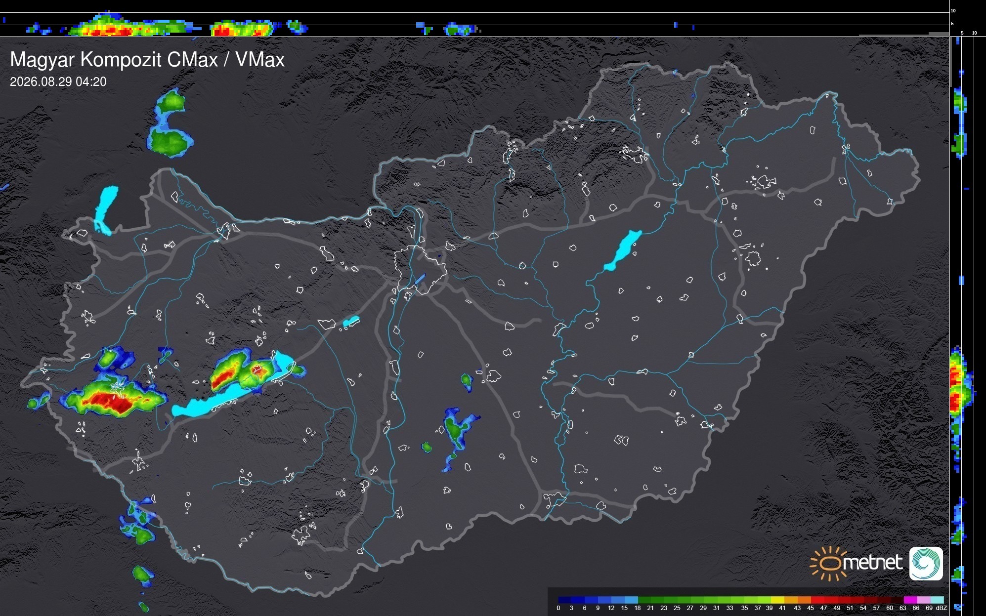
Task: Pick the yellow 39 dBZ legend swatch
Action: click(777, 600)
